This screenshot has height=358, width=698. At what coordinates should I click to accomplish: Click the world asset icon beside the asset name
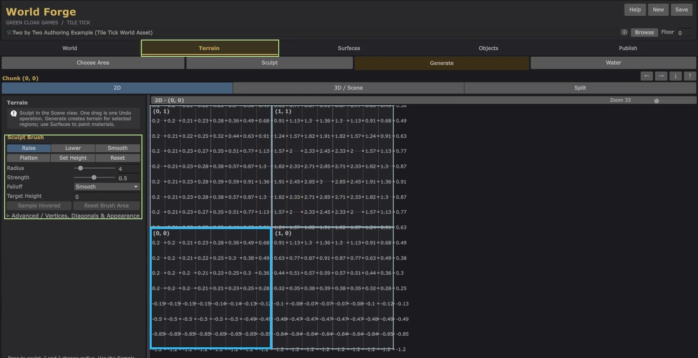[9, 33]
